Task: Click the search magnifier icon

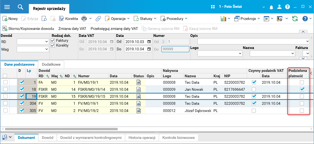Action: [x=20, y=7]
